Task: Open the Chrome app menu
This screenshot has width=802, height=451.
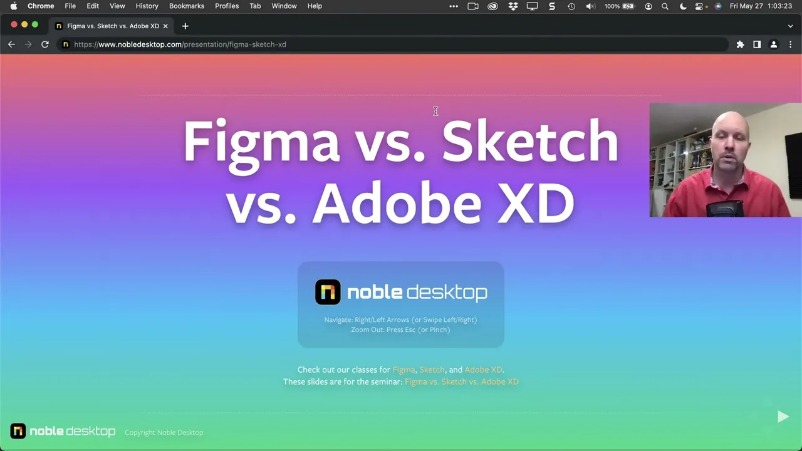Action: [41, 6]
